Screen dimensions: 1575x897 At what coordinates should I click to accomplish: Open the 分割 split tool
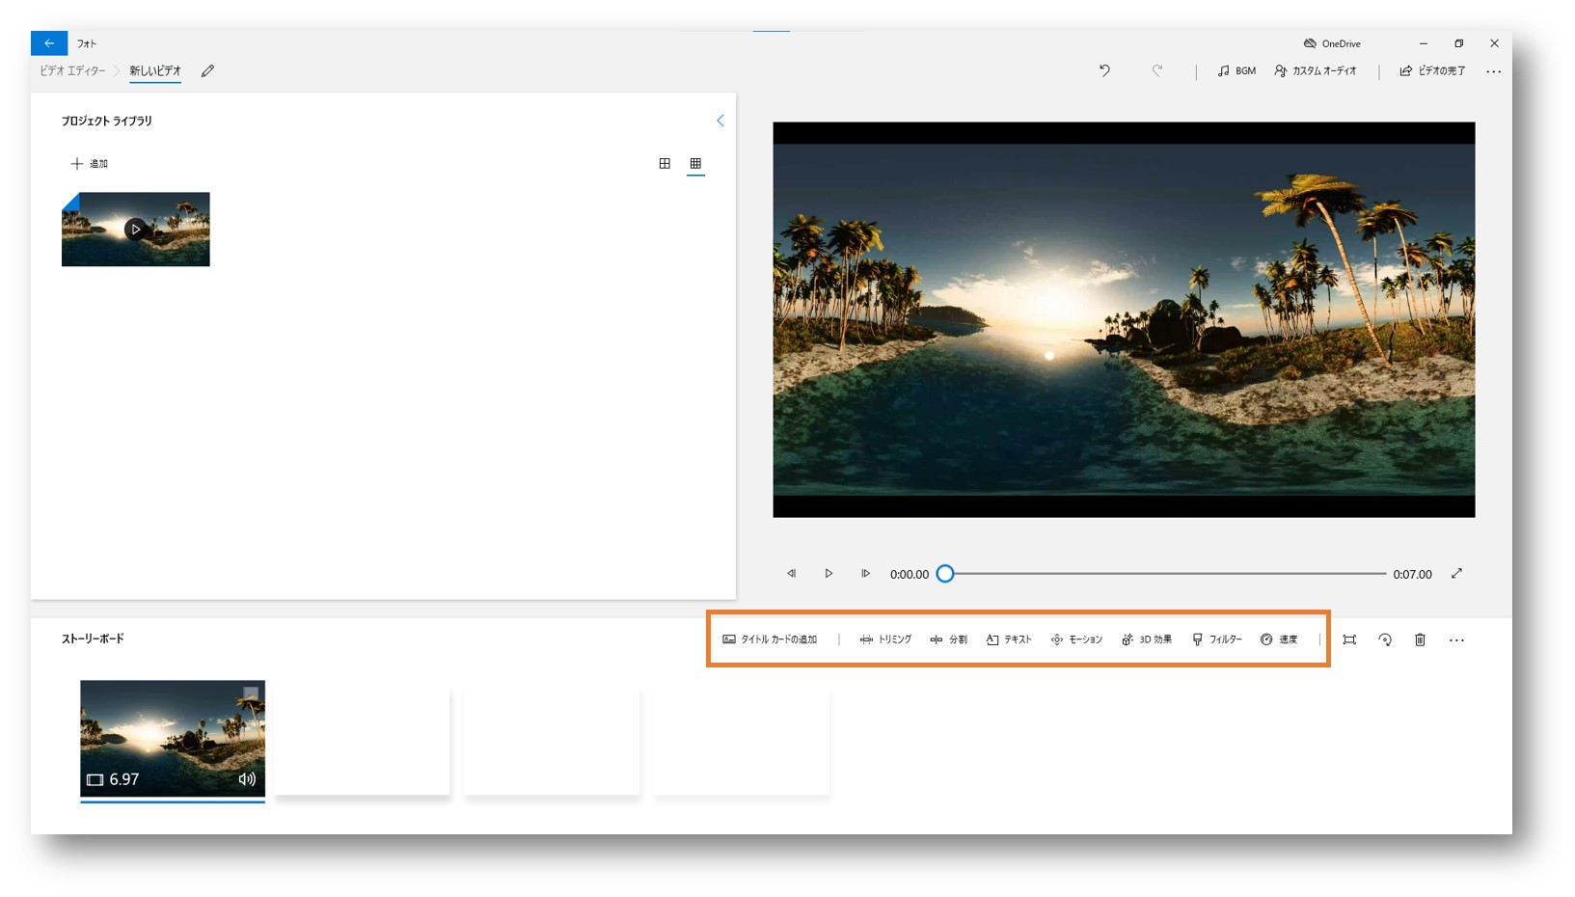(948, 639)
